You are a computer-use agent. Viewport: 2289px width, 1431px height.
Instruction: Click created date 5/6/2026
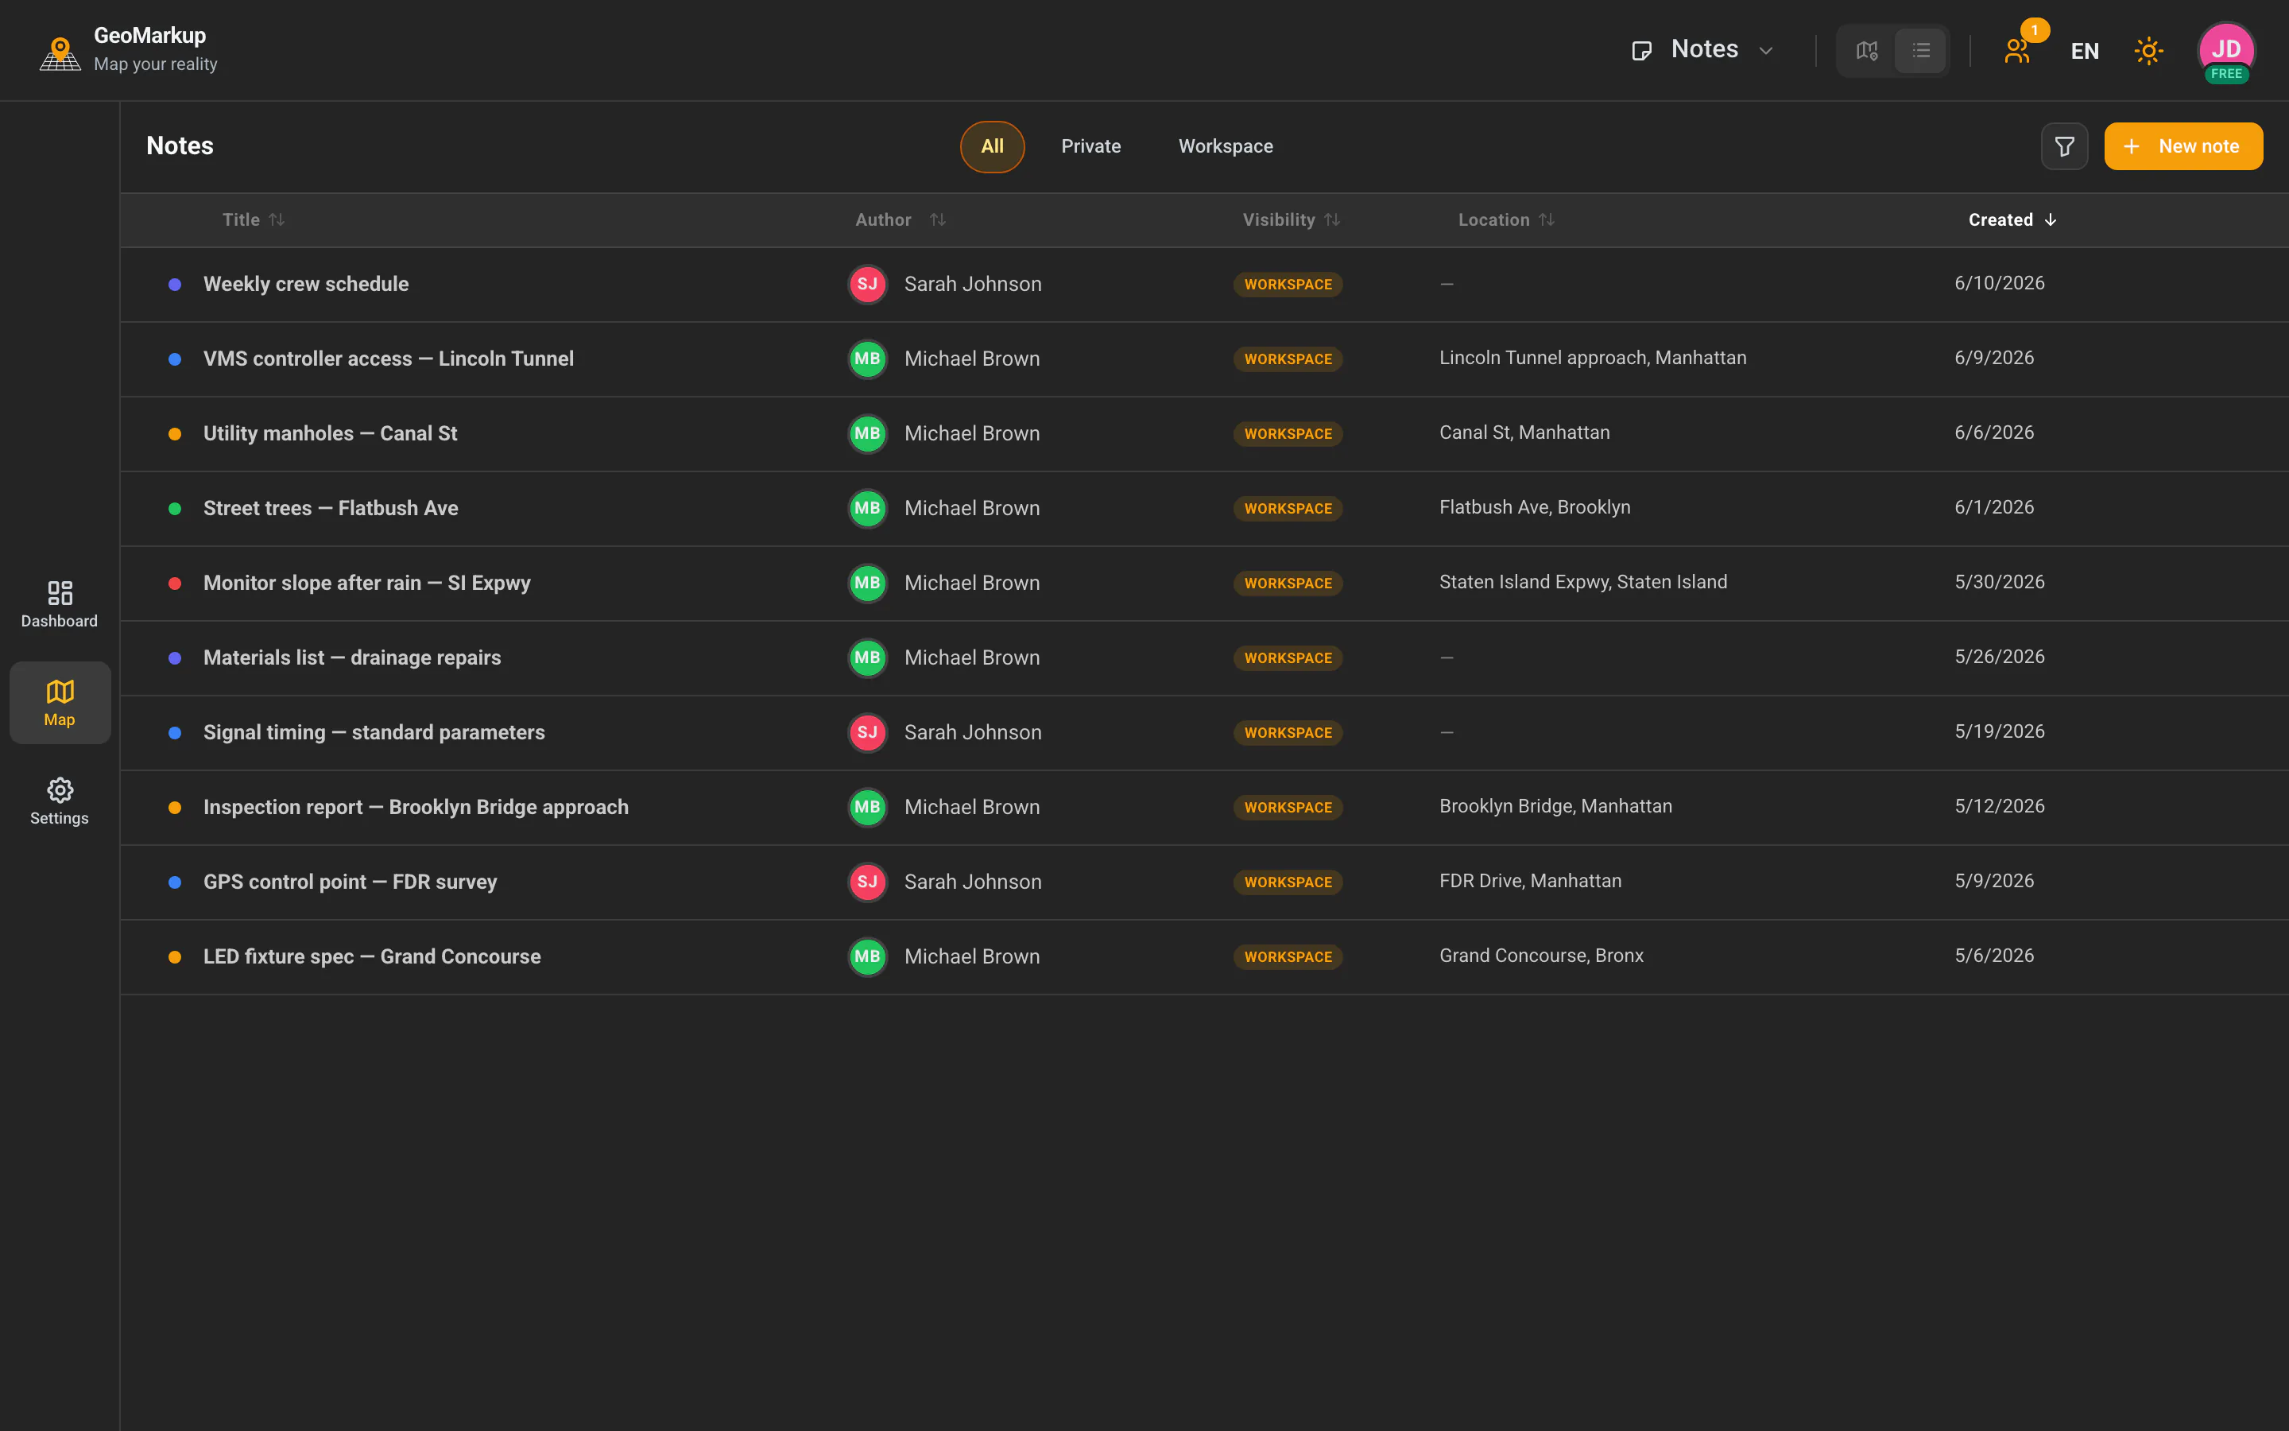(1994, 956)
